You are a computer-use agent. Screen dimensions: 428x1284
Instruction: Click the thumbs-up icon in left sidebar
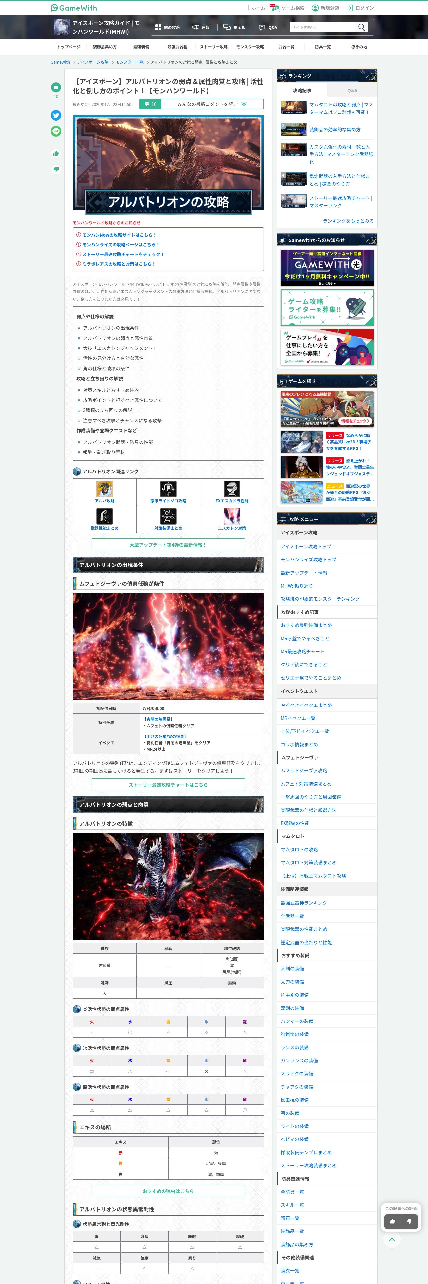[56, 154]
